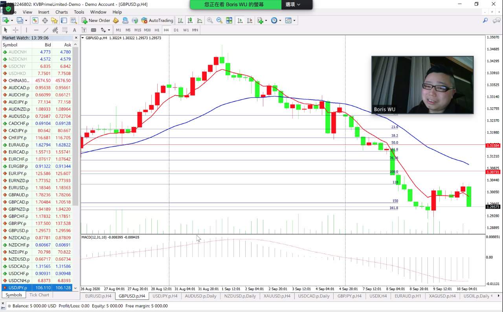The width and height of the screenshot is (503, 312).
Task: Select the equidistant channel tool
Action: pos(55,30)
